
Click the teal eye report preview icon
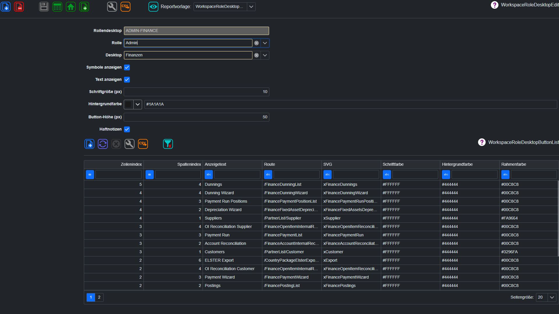coord(153,7)
